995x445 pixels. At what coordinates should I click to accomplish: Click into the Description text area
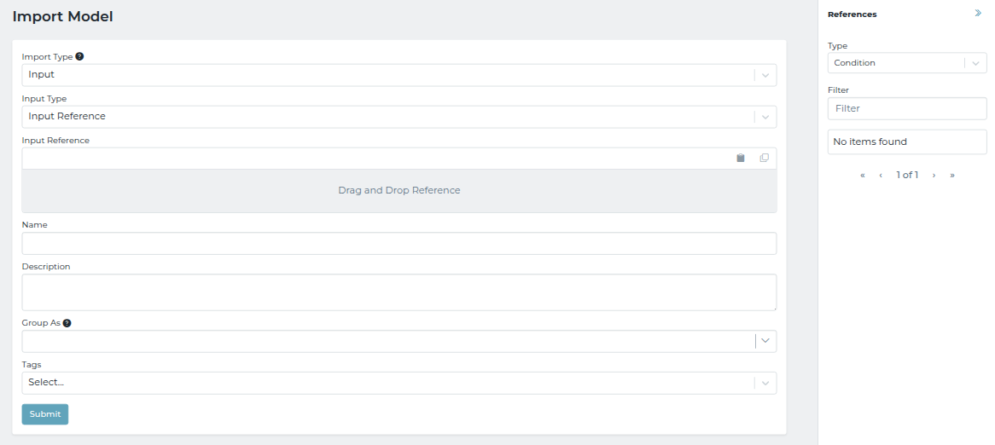point(399,292)
